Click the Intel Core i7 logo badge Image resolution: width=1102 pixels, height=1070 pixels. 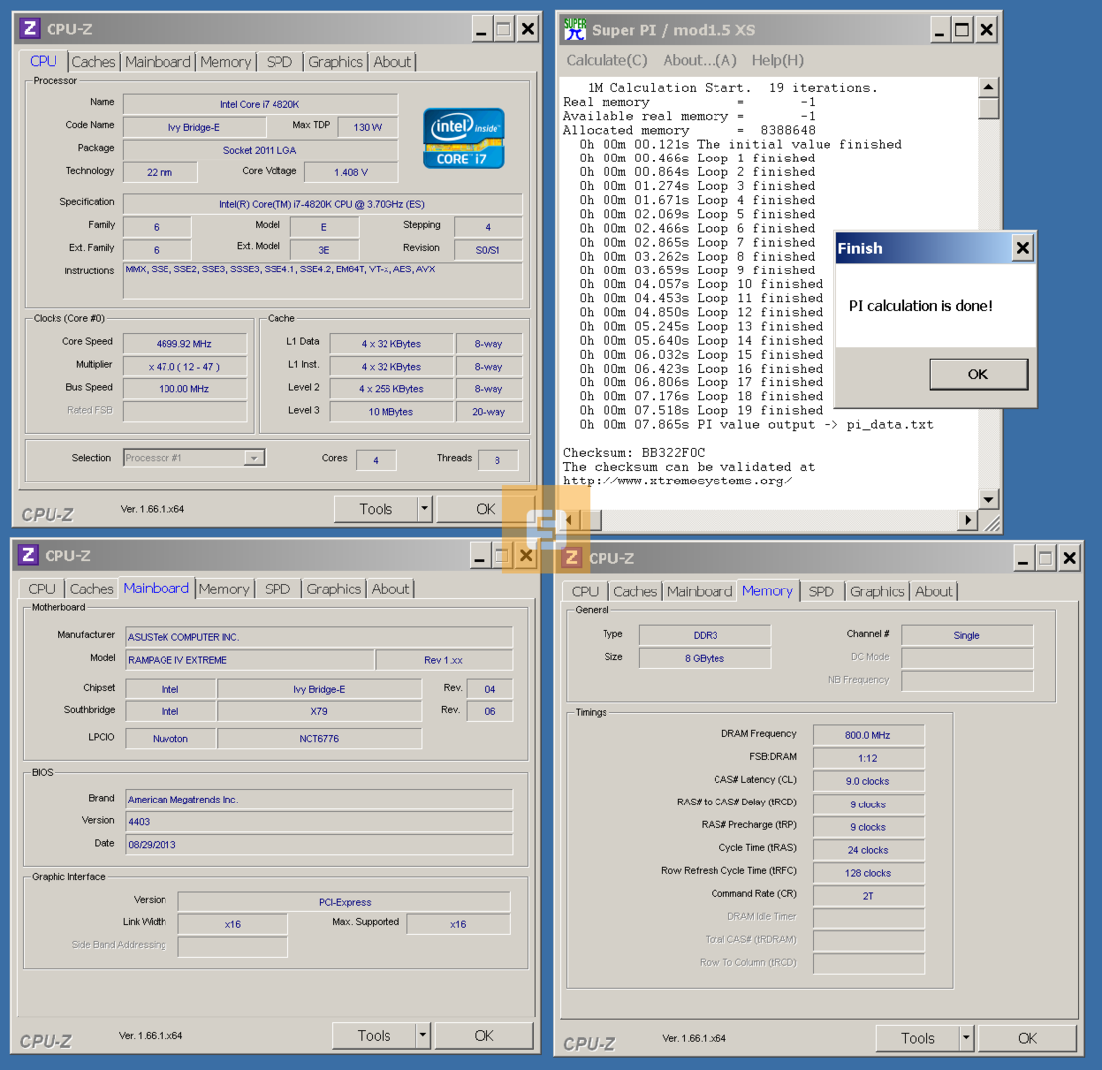tap(464, 139)
